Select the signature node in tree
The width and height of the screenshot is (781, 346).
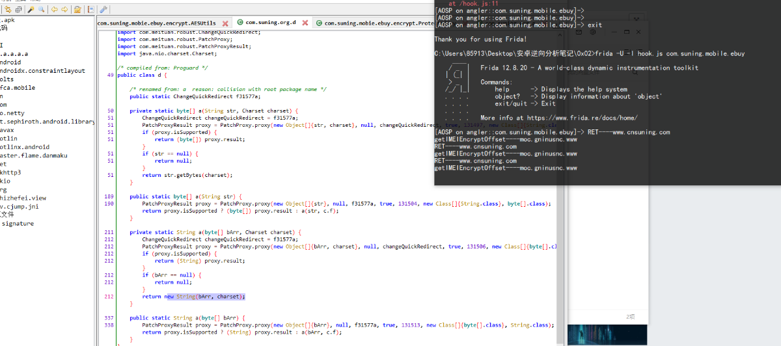[x=18, y=223]
